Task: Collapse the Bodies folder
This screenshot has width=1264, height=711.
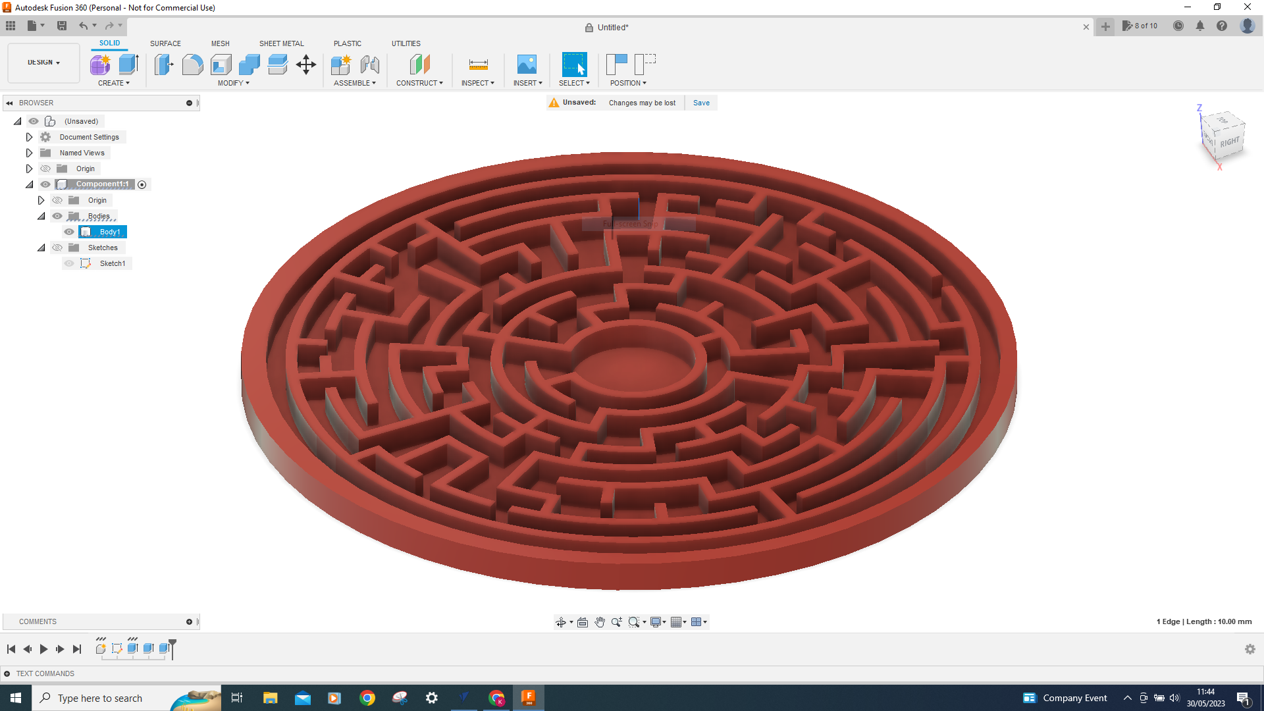Action: (x=41, y=216)
